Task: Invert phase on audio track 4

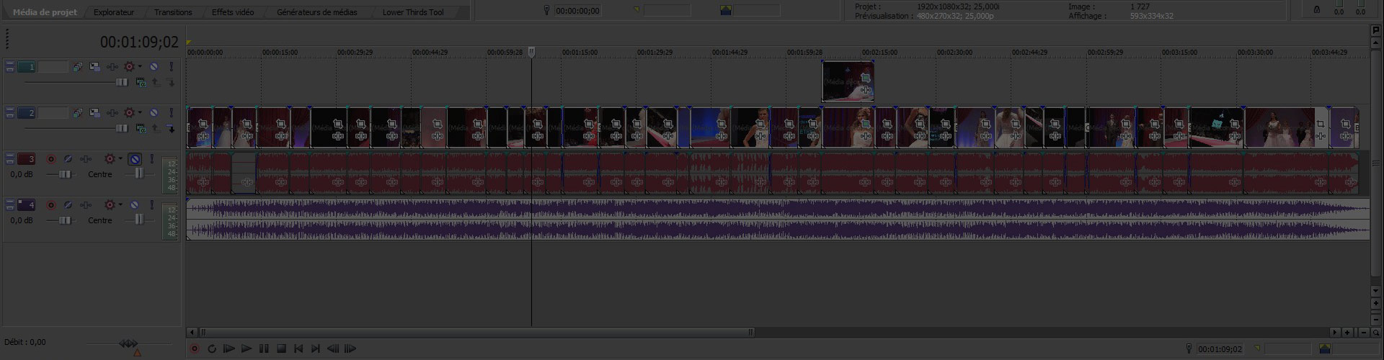Action: 68,205
